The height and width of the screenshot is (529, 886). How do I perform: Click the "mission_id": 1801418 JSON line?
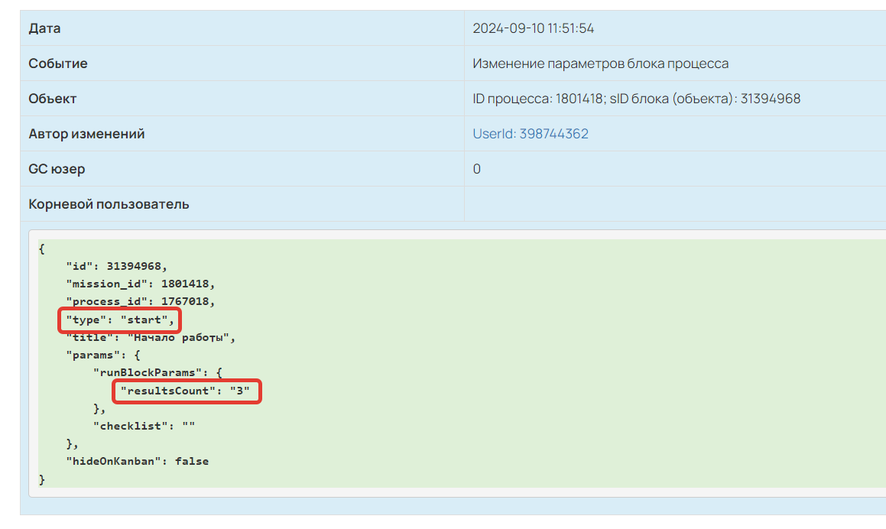tap(140, 284)
